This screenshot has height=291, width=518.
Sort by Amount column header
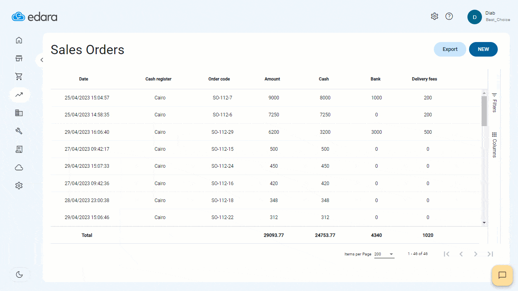(272, 79)
